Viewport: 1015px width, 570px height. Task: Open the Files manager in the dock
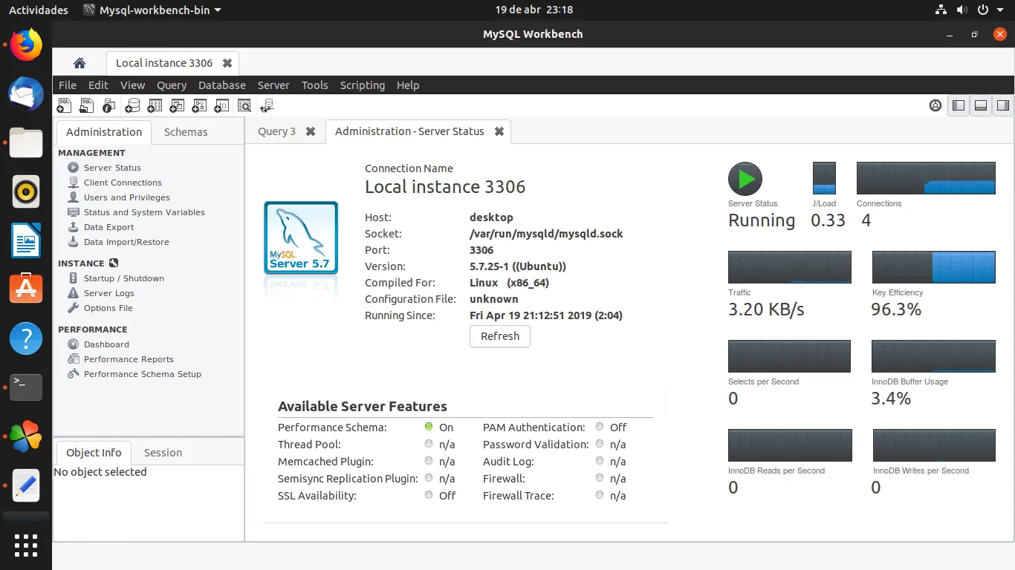click(26, 142)
